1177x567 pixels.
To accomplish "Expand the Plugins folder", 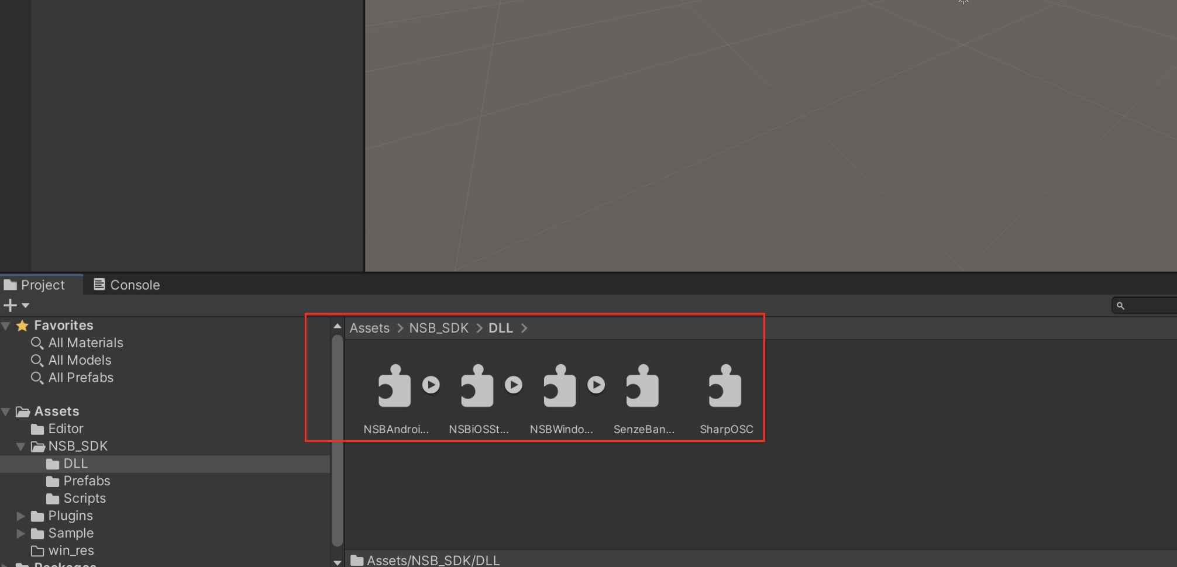I will 20,516.
